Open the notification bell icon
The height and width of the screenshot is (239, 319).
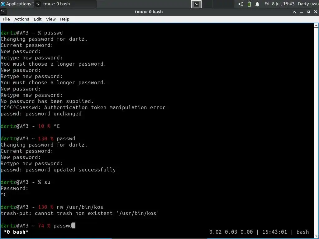pos(257,4)
